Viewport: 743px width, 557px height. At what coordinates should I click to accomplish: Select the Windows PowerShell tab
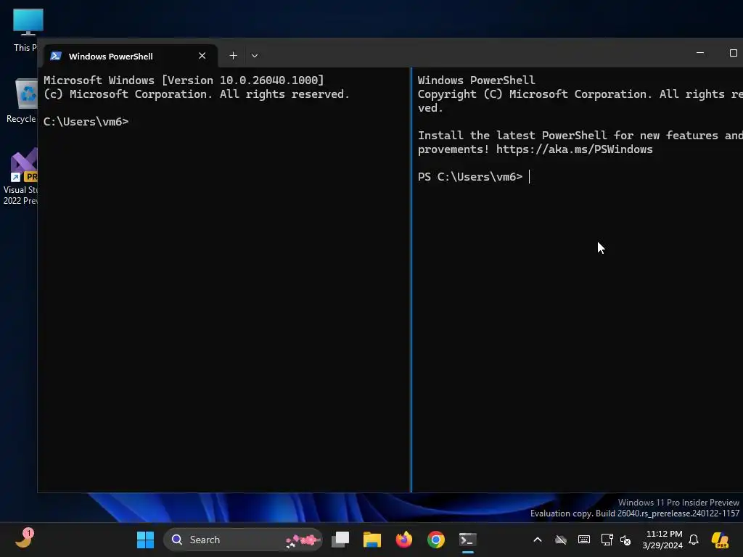[131, 56]
